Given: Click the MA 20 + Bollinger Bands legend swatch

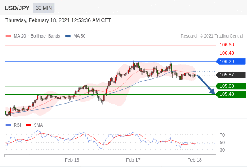Looking at the screenshot, I should 8,36.
